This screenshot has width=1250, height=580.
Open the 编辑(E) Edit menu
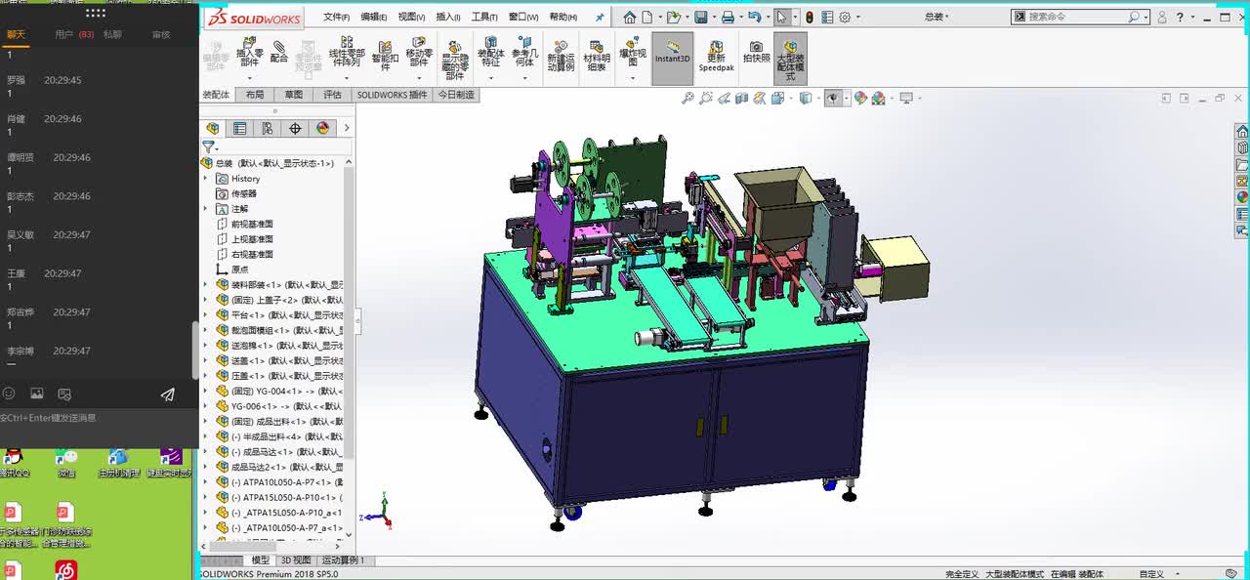(x=373, y=17)
